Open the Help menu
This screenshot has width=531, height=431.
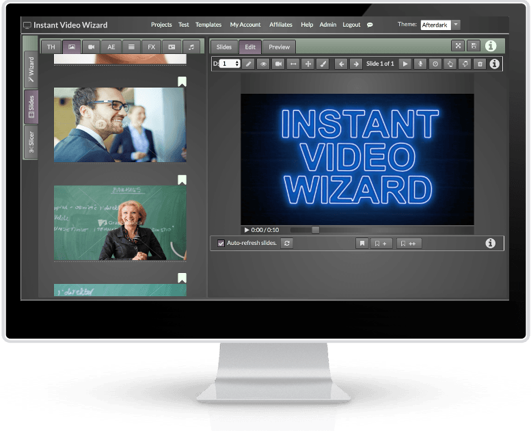[x=307, y=25]
